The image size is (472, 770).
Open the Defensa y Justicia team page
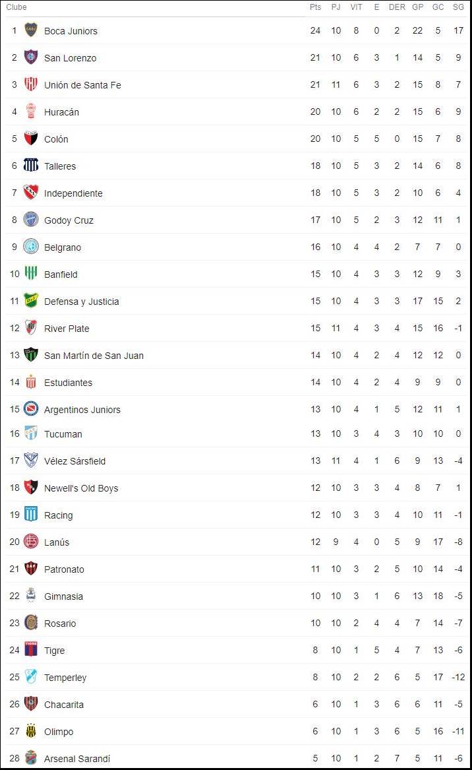tap(81, 301)
